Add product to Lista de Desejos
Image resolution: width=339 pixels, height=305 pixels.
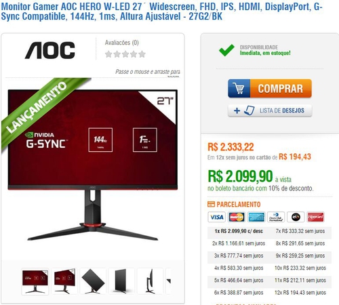270,110
